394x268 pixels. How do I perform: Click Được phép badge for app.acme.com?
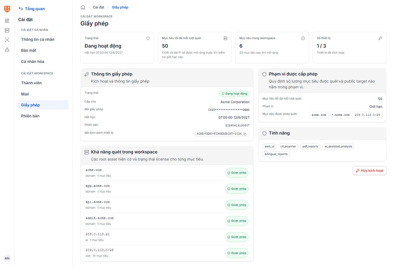point(237,189)
